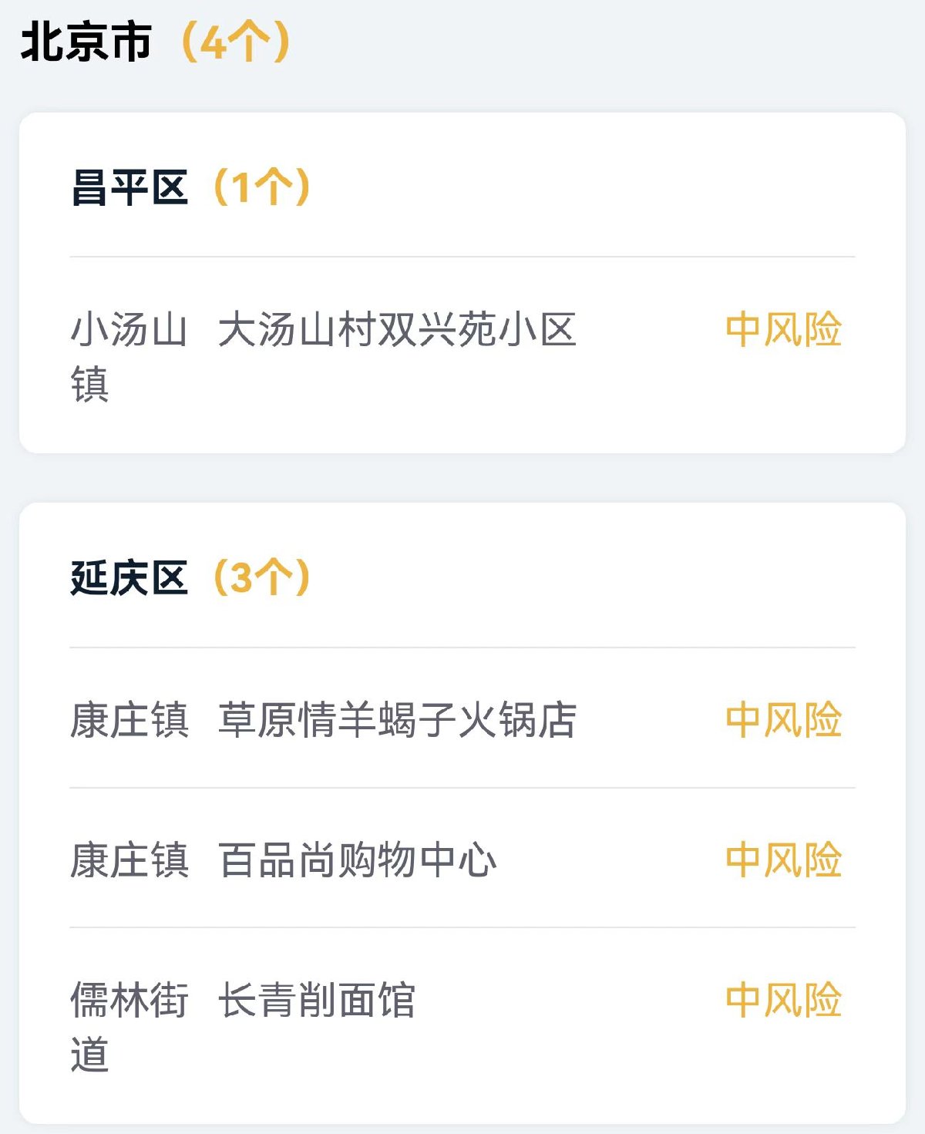Tap the 北京市 city heading

click(x=86, y=42)
